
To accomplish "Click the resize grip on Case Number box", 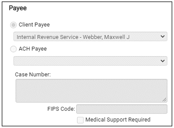I will pyautogui.click(x=165, y=100).
